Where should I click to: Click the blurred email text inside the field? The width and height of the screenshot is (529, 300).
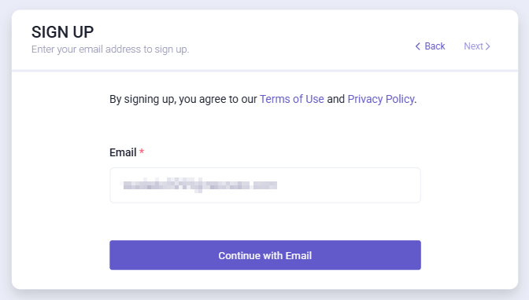(200, 185)
